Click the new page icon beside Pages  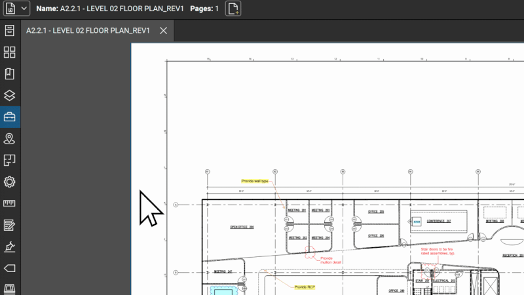(233, 9)
